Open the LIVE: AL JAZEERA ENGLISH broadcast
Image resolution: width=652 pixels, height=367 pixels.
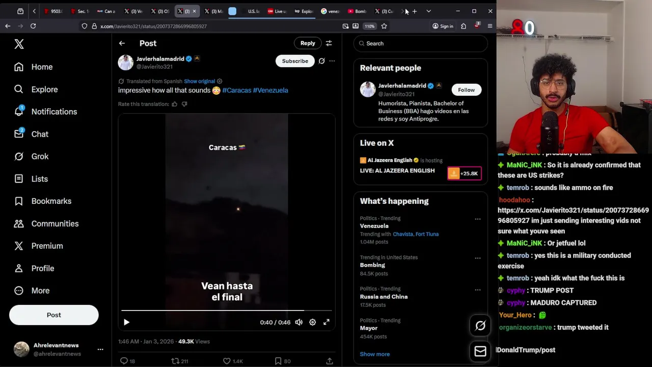pos(397,171)
